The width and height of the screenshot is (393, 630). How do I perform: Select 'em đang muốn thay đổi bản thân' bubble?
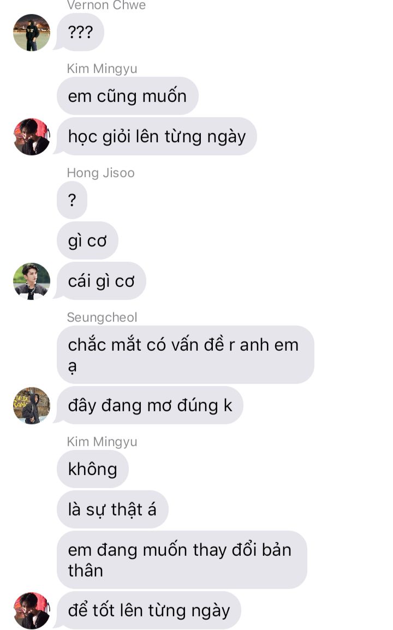click(x=182, y=560)
